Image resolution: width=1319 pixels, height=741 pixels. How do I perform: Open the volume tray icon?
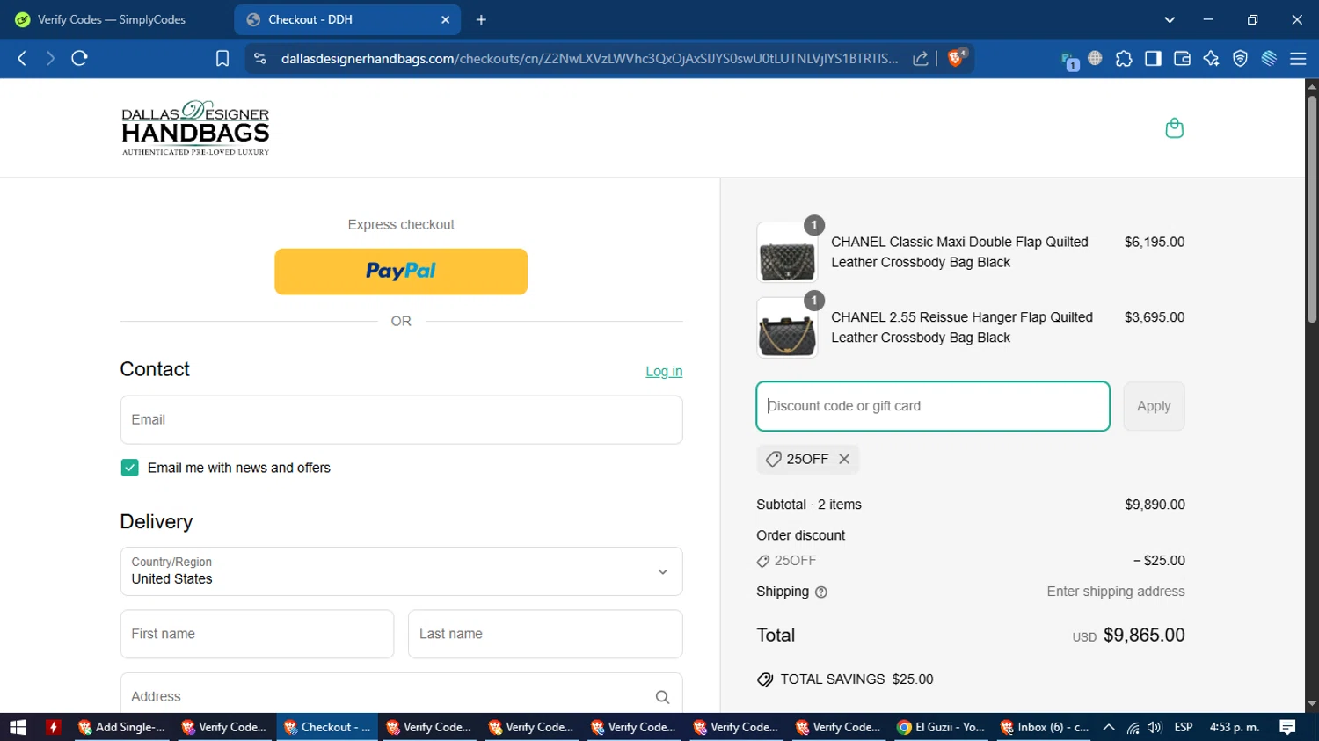(1155, 727)
